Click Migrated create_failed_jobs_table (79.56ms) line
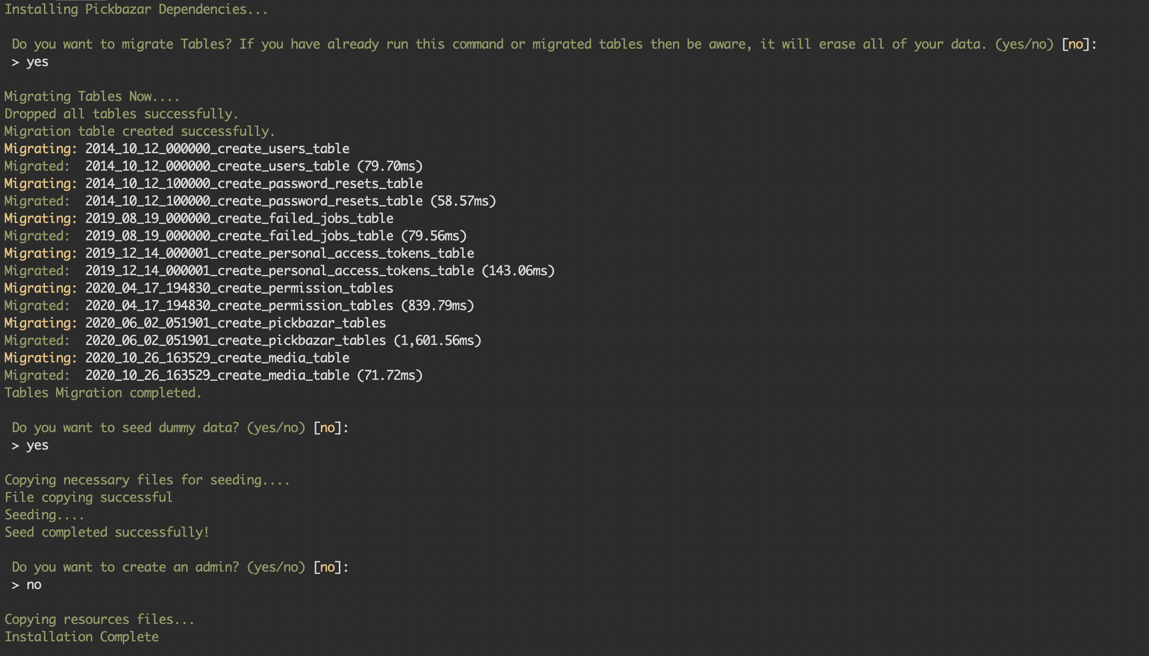The width and height of the screenshot is (1149, 656). [x=236, y=236]
